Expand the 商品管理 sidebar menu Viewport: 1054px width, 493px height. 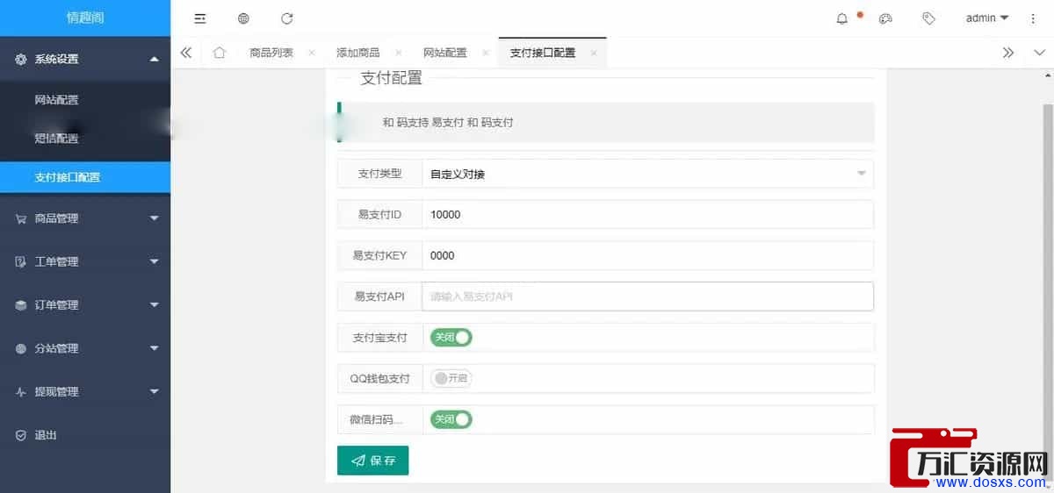(85, 218)
